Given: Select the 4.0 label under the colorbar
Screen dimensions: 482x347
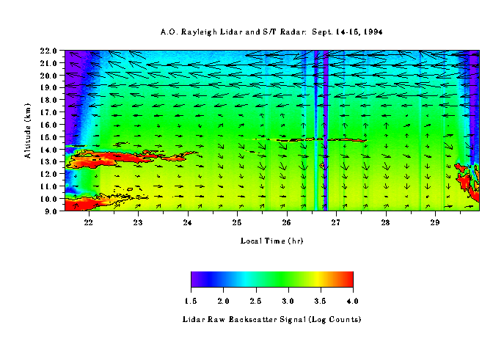Looking at the screenshot, I should pyautogui.click(x=353, y=301).
